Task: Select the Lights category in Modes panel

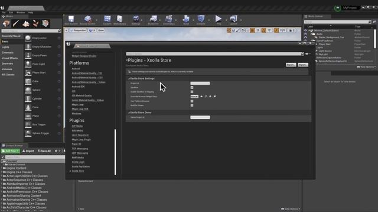Action: click(x=5, y=47)
